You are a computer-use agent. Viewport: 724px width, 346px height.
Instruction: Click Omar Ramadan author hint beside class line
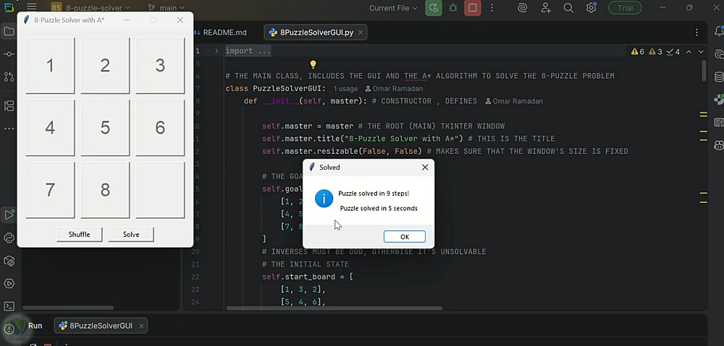click(x=393, y=88)
